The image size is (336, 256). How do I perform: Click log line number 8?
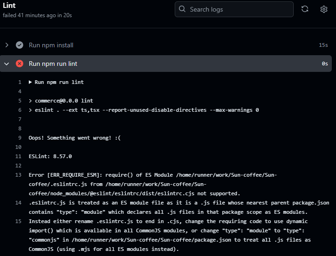point(20,128)
